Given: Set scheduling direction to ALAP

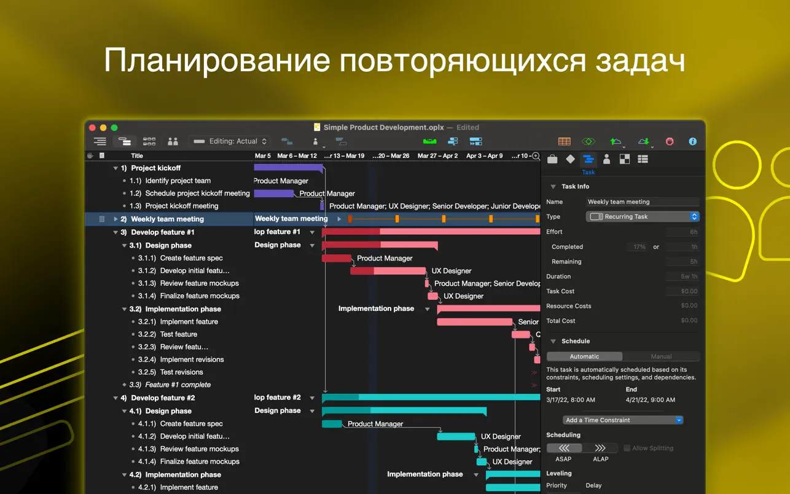Looking at the screenshot, I should click(x=600, y=449).
